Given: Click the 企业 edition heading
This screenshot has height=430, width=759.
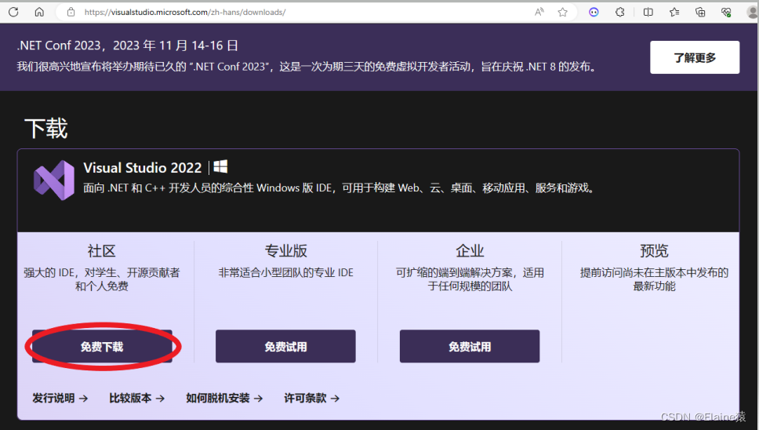Looking at the screenshot, I should tap(470, 251).
